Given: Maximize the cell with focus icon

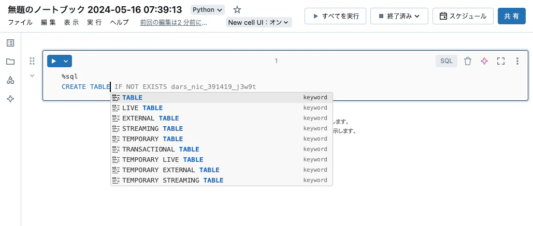Looking at the screenshot, I should point(500,61).
